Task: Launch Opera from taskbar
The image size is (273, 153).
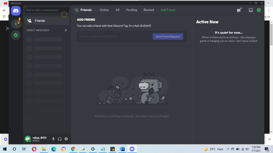Action: point(34,149)
